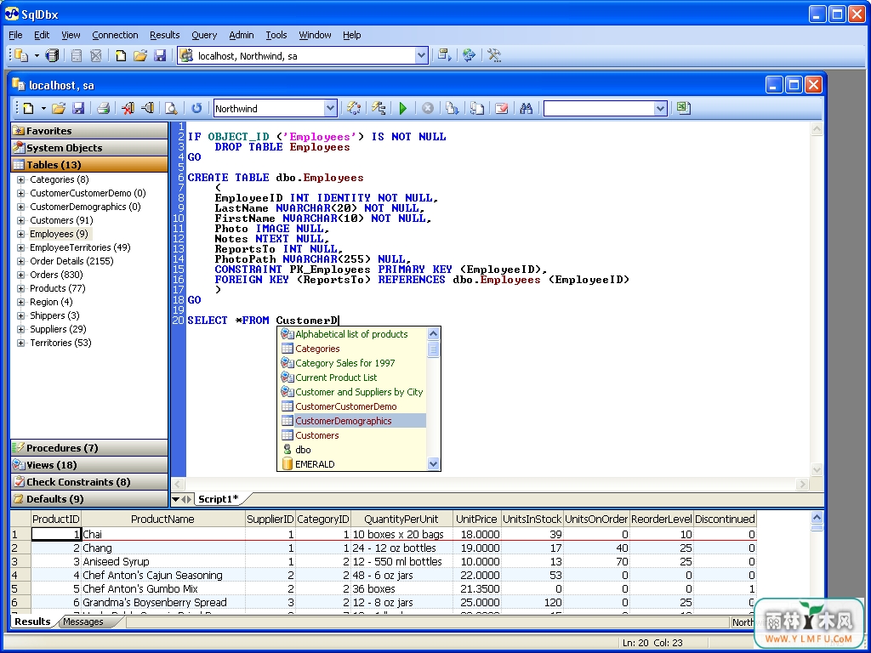This screenshot has width=871, height=653.
Task: Select CustomerDemographics in autocomplete list
Action: (x=351, y=420)
